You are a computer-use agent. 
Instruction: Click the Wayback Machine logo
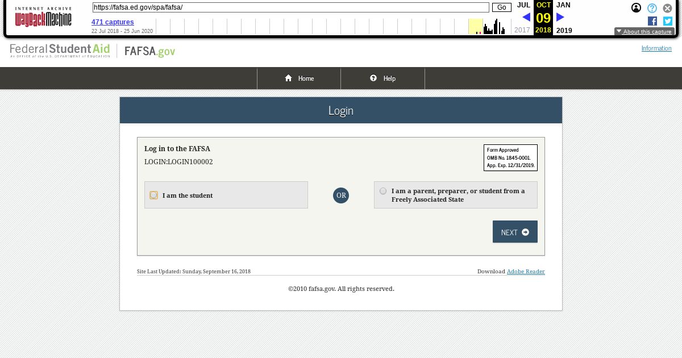click(43, 17)
